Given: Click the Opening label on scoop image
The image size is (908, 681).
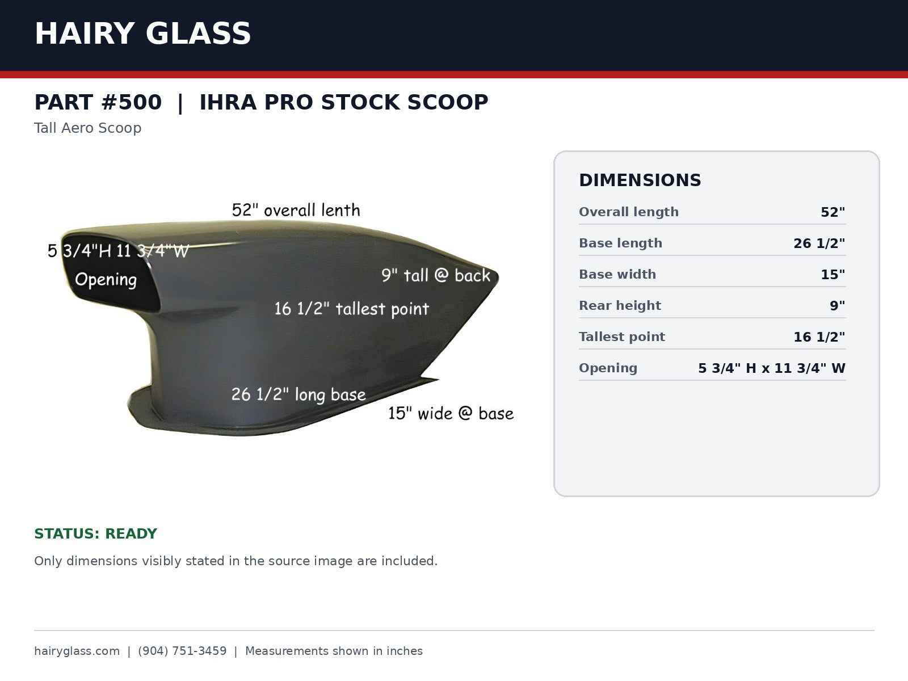Looking at the screenshot, I should [x=106, y=279].
